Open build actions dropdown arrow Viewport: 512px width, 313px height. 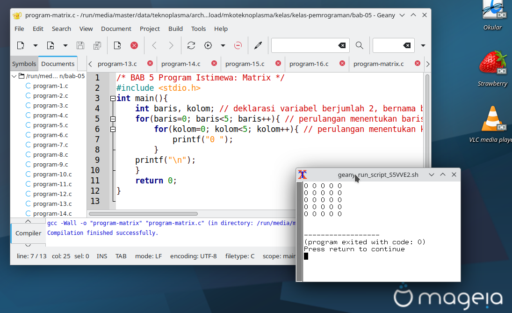tap(223, 45)
